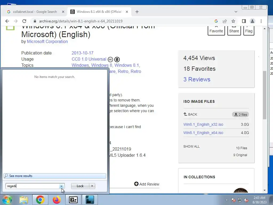Viewport: 273px width, 205px height.
Task: Open the Windows 8 topic link
Action: (x=102, y=65)
